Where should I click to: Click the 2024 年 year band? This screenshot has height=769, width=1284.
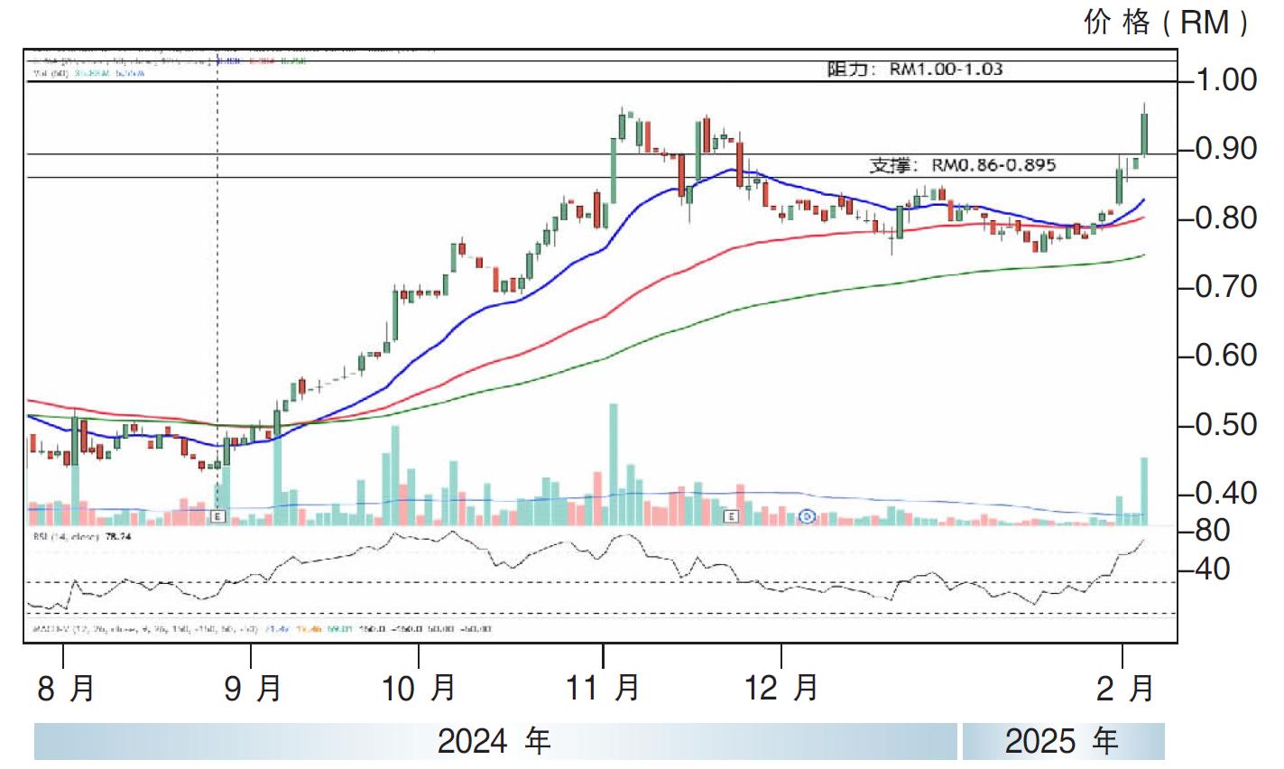[494, 742]
